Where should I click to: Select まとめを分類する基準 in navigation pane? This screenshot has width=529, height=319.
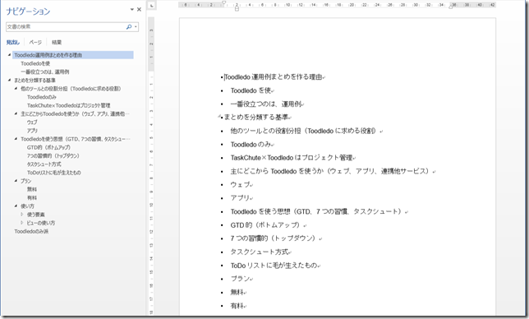tap(34, 81)
